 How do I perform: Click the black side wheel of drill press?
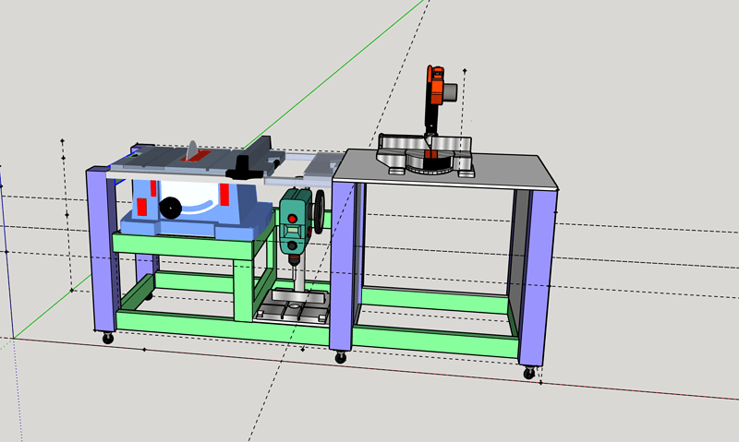tap(320, 212)
